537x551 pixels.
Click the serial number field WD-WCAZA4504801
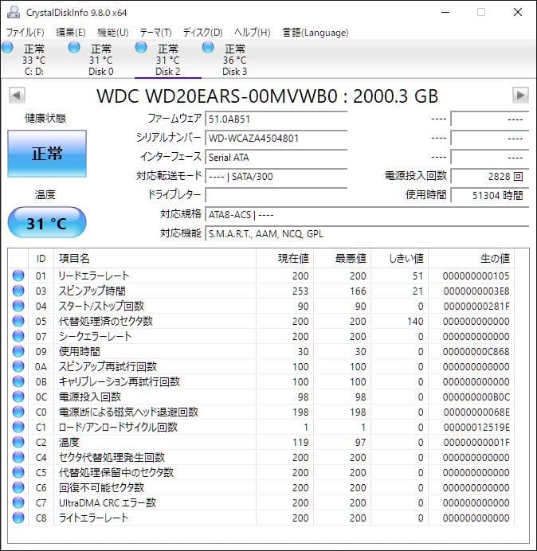[x=276, y=138]
